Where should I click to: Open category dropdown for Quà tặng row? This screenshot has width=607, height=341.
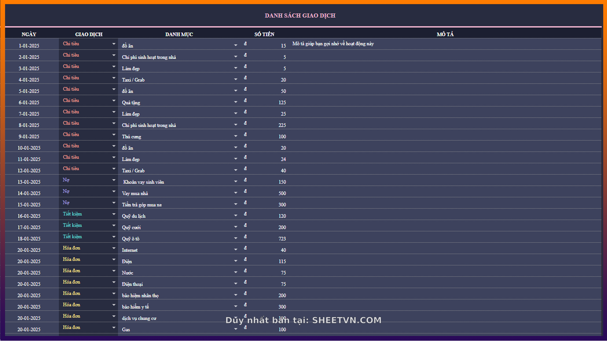tap(236, 102)
